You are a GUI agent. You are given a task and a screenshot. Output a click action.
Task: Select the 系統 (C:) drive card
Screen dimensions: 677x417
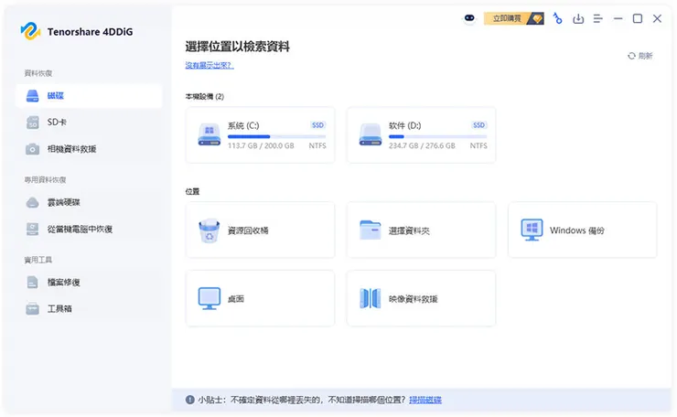pyautogui.click(x=261, y=135)
